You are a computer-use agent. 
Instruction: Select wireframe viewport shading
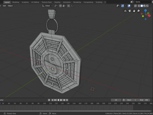pyautogui.click(x=139, y=6)
